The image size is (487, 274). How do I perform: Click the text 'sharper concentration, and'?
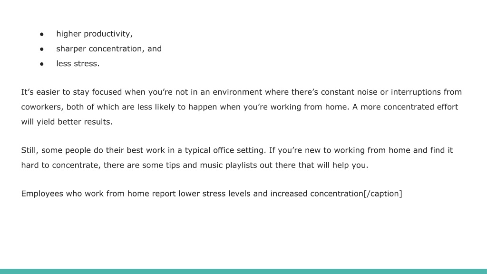(x=109, y=49)
